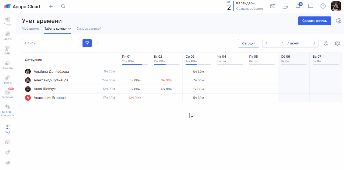Viewport: 344px width, 170px height.
Task: Open Александр's 7ч 00м cell on Ср 03
Action: coord(198,80)
